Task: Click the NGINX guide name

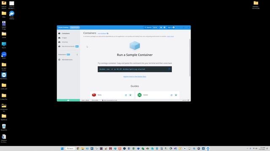Action: pyautogui.click(x=146, y=95)
